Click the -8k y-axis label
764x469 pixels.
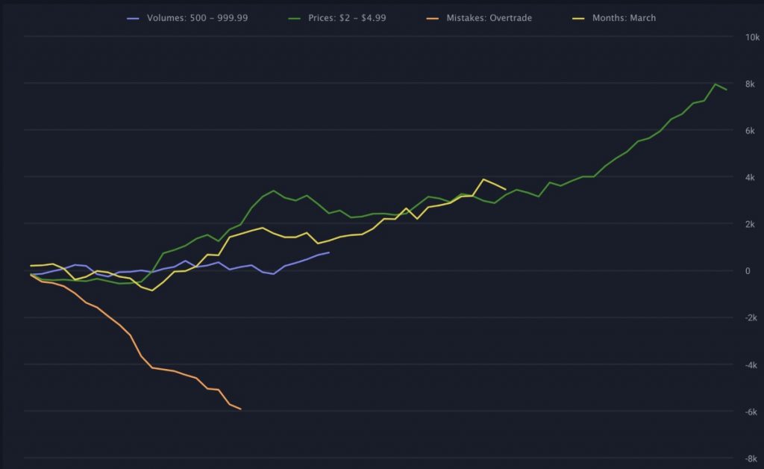pos(751,459)
